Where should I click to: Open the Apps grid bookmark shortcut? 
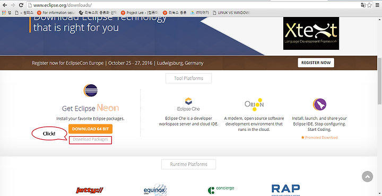pyautogui.click(x=6, y=13)
